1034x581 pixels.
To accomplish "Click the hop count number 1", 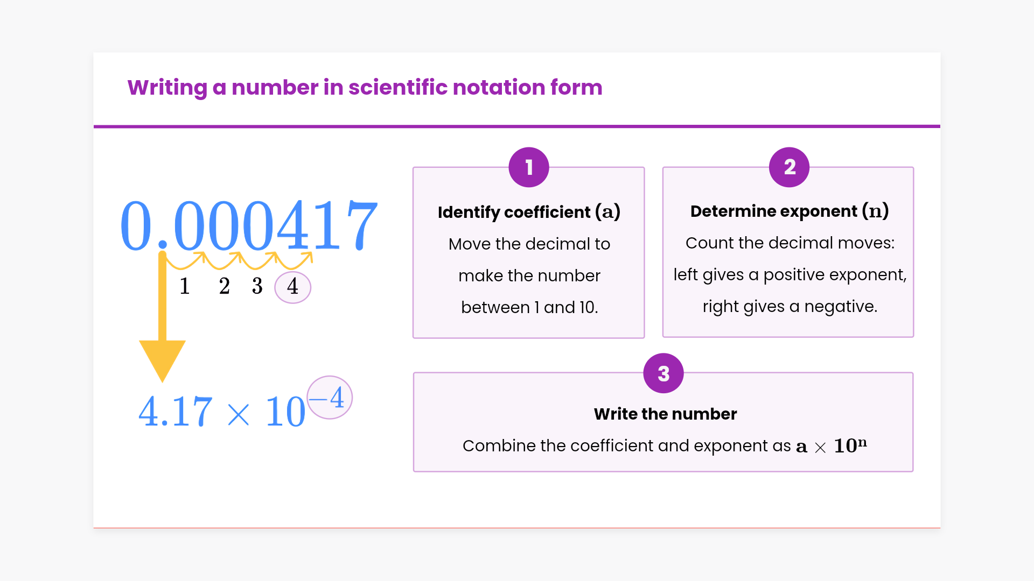I will click(x=185, y=286).
